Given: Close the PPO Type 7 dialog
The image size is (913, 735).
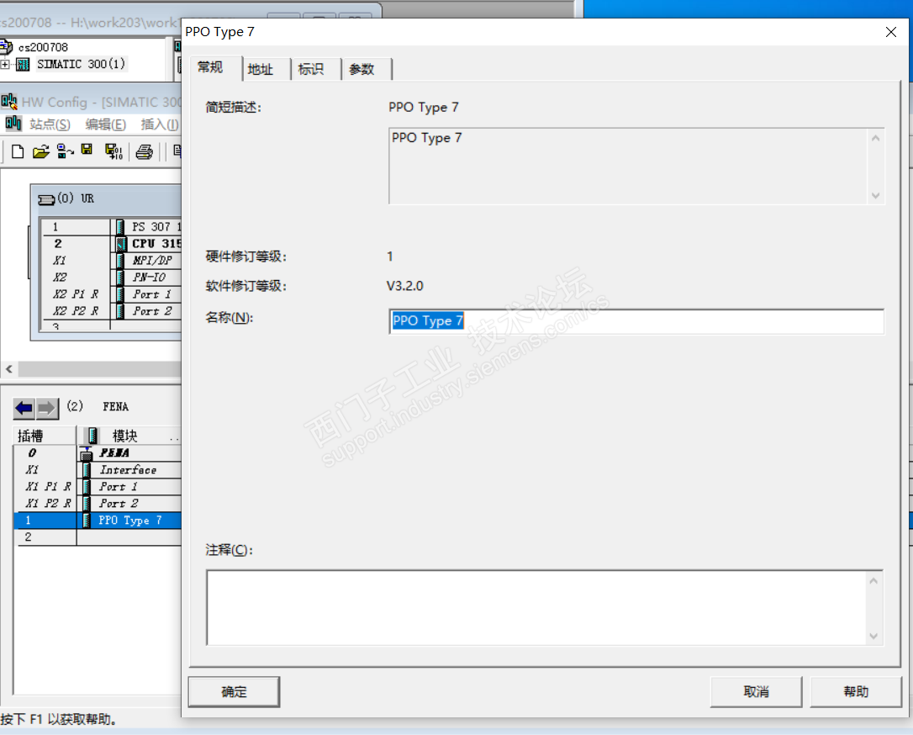Looking at the screenshot, I should tap(891, 32).
